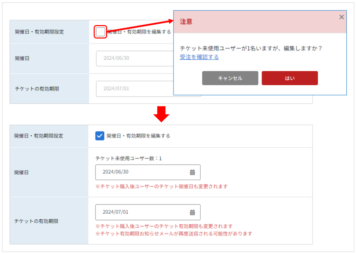Click the チケットの有効期限 label beside the red warnings
Image resolution: width=356 pixels, height=254 pixels.
[x=36, y=221]
